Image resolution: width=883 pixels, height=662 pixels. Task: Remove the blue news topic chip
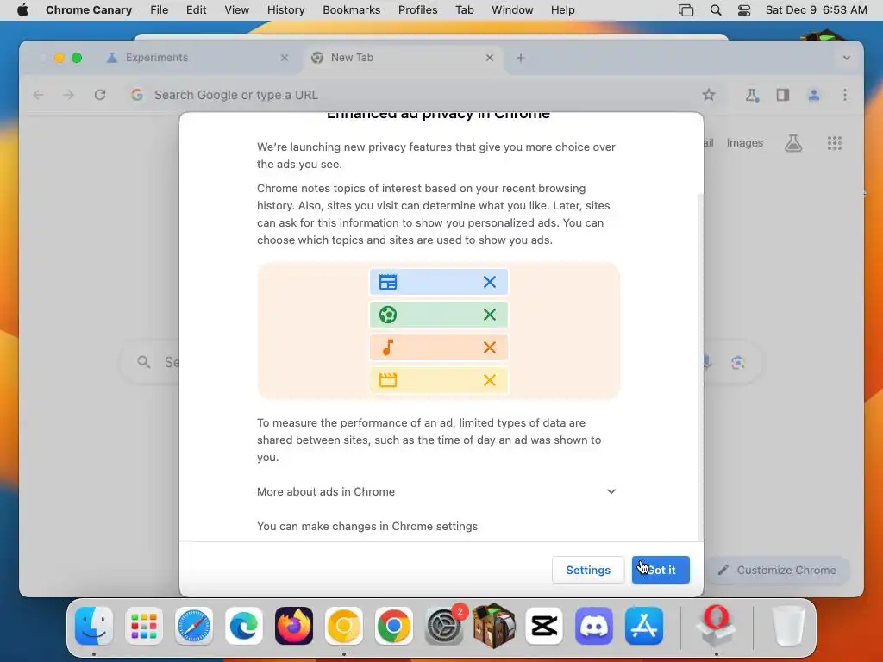click(x=490, y=282)
